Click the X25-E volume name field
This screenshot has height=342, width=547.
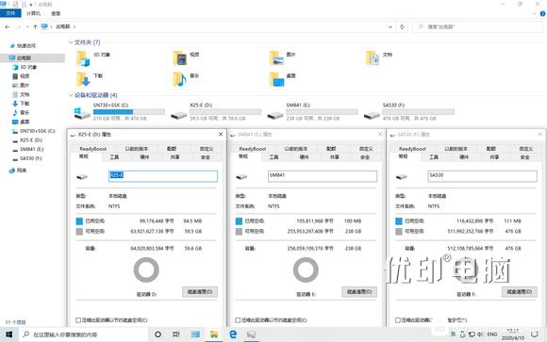coord(163,176)
